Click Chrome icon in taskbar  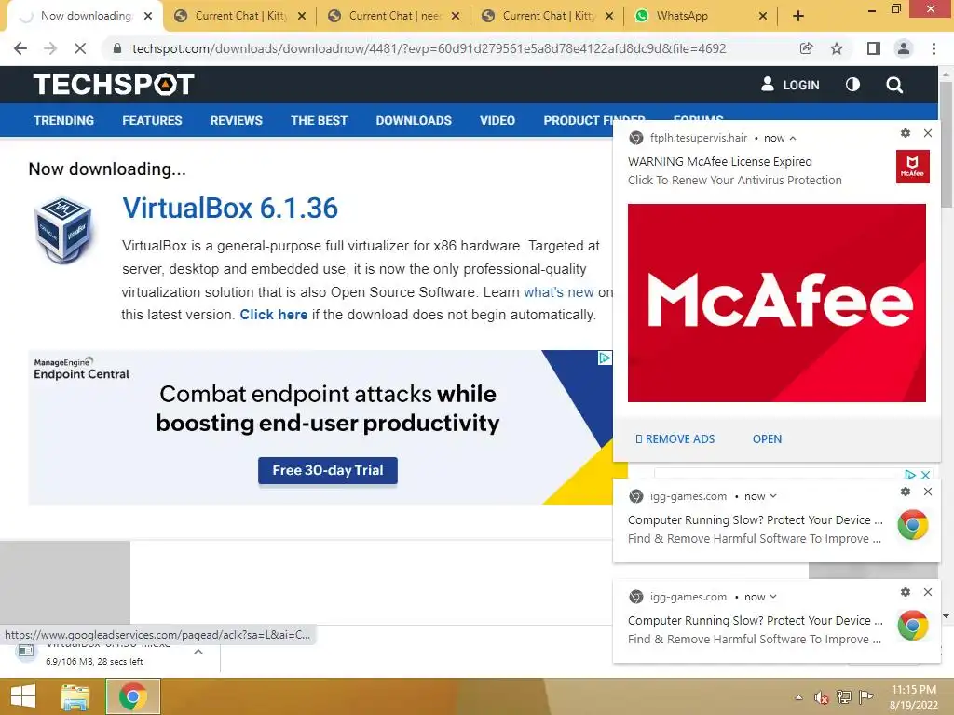pos(133,696)
